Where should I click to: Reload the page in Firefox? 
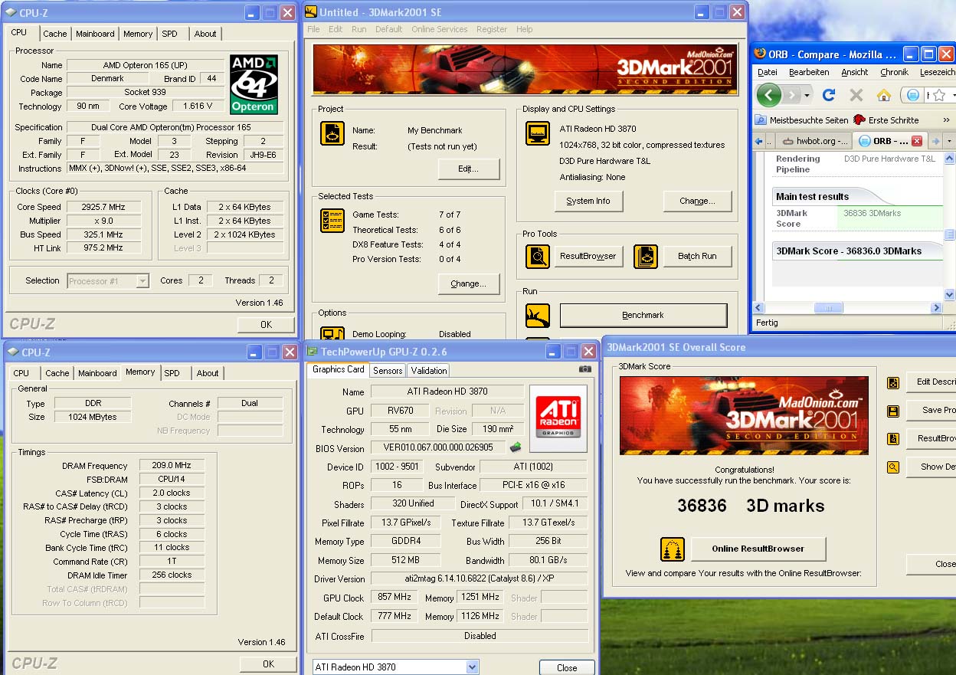tap(828, 95)
